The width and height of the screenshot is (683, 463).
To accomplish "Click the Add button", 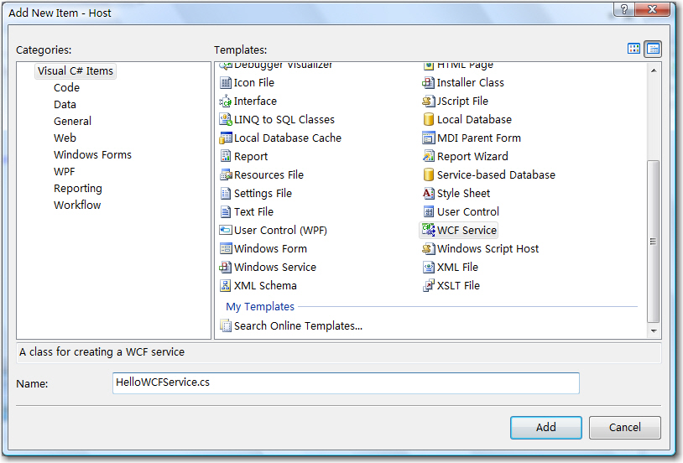I will (x=545, y=427).
